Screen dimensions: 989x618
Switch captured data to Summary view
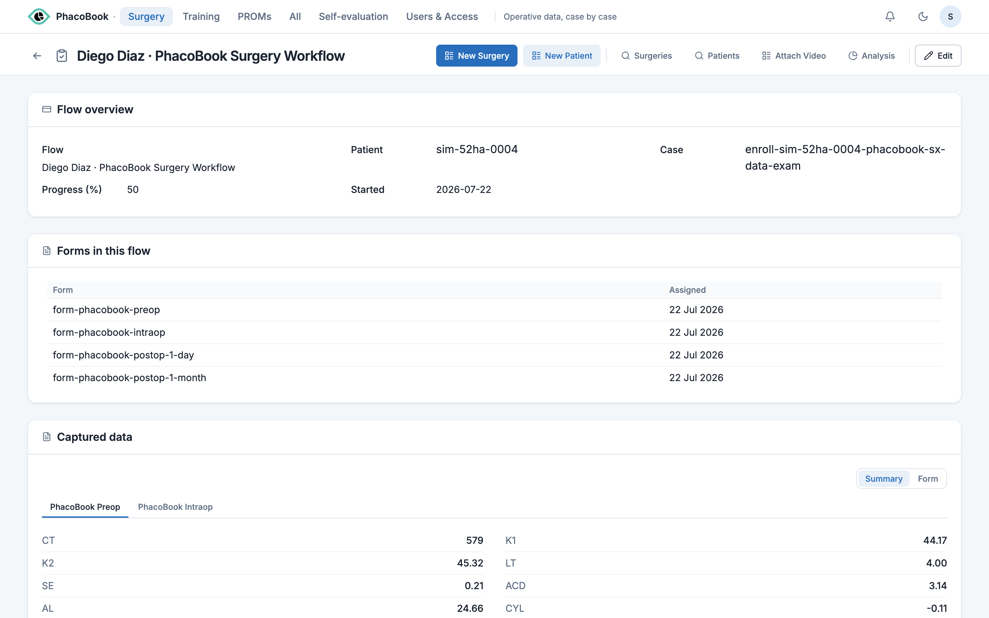pyautogui.click(x=884, y=479)
